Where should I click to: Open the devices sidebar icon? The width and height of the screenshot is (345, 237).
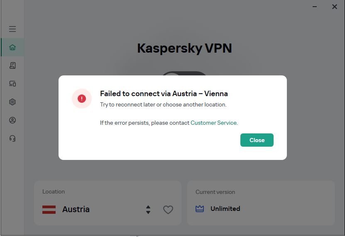[x=12, y=84]
